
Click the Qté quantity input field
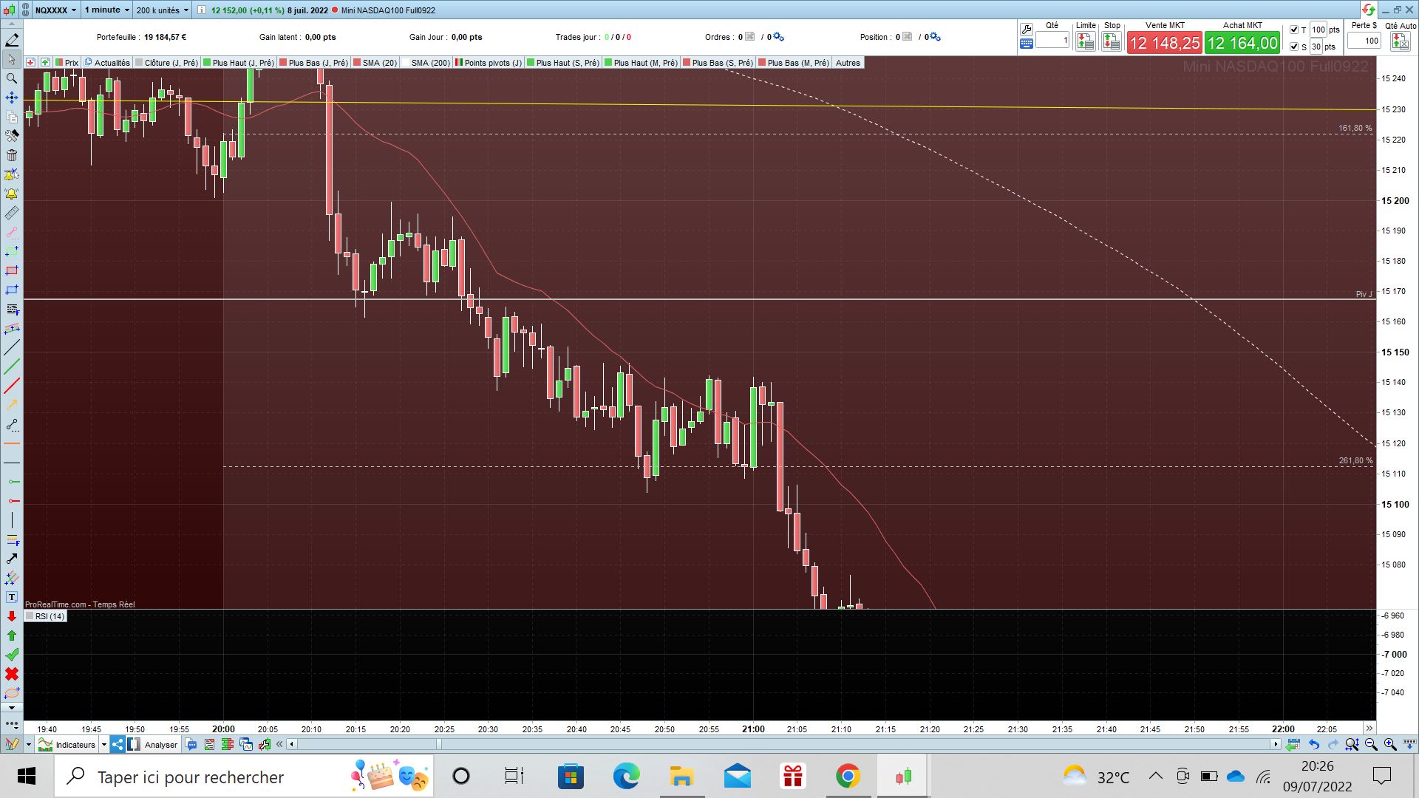pyautogui.click(x=1052, y=41)
